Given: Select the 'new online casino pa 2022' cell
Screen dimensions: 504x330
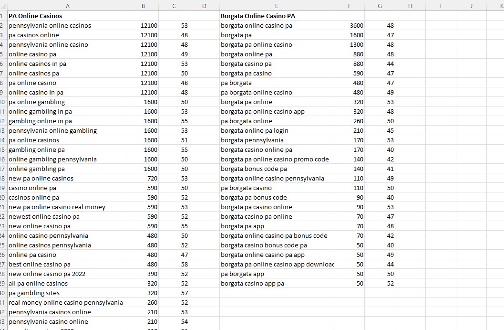Looking at the screenshot, I should pyautogui.click(x=68, y=274).
